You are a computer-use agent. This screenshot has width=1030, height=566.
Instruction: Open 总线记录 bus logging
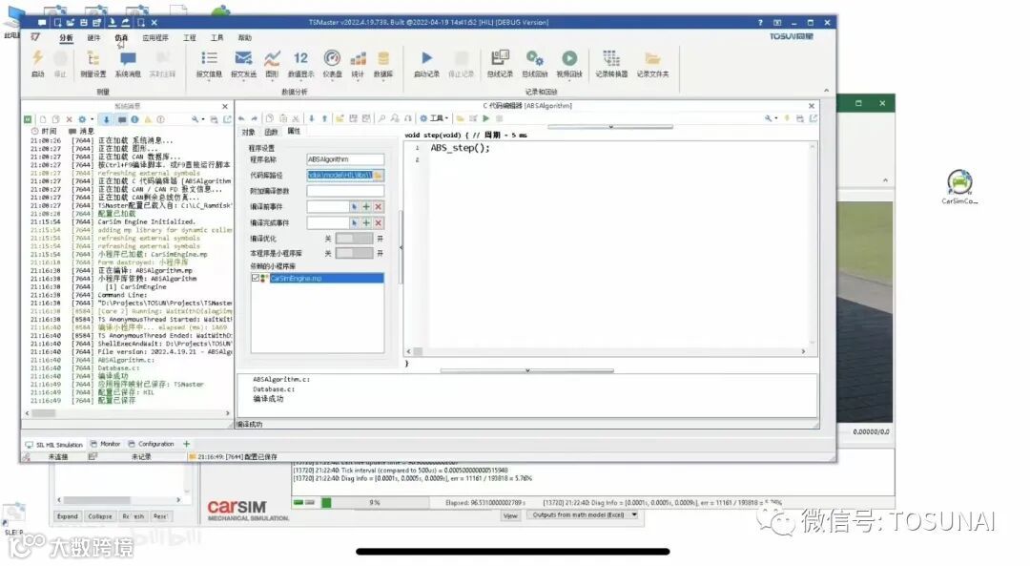(500, 64)
